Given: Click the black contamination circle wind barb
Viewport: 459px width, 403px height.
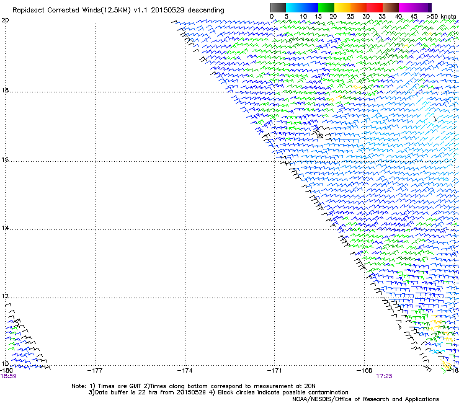Looking at the screenshot, I should point(320,136).
